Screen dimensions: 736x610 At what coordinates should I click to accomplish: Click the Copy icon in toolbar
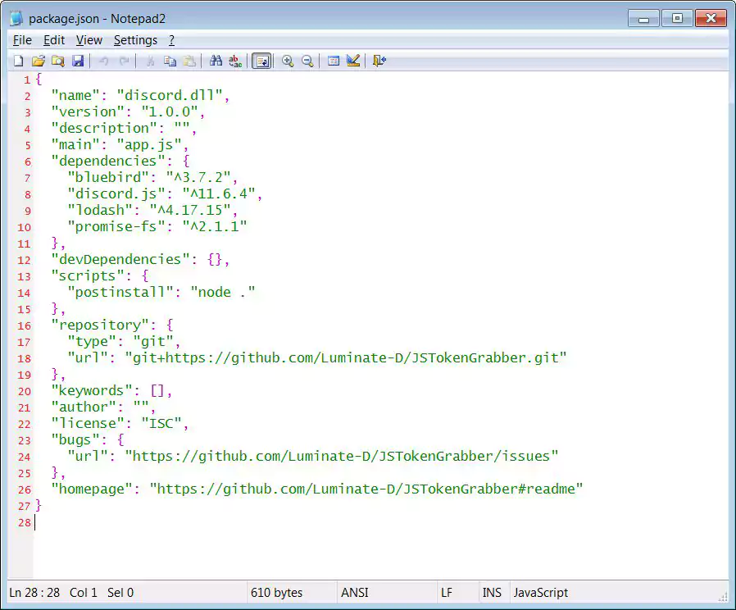tap(170, 61)
